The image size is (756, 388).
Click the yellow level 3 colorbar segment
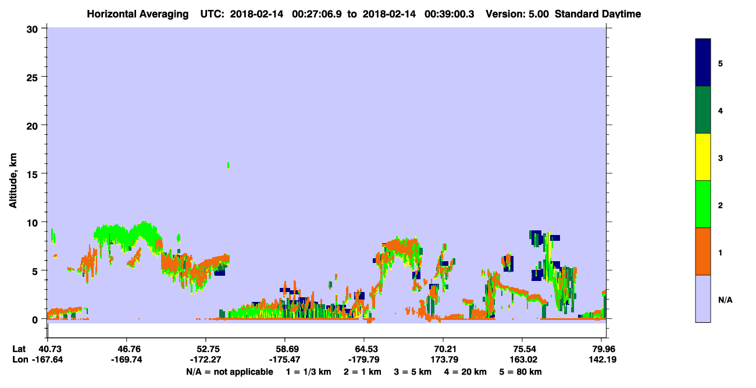[703, 157]
